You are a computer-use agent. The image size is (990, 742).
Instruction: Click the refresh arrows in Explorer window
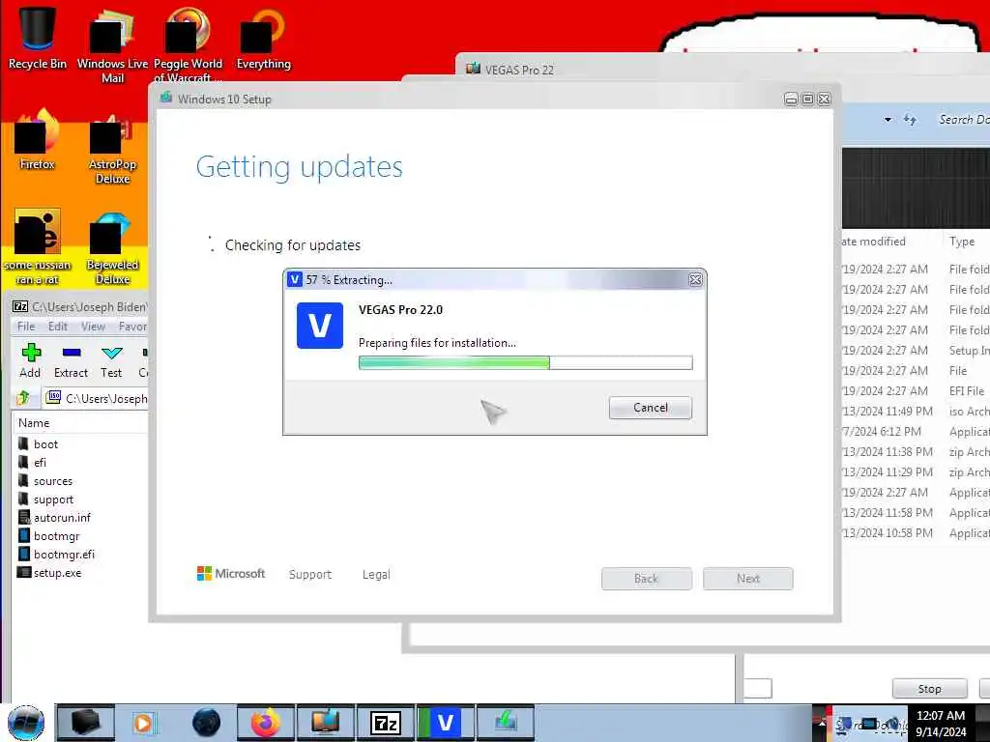(x=910, y=119)
